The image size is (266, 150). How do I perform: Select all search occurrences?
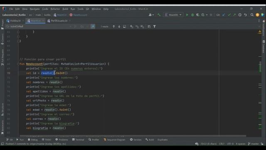click(x=142, y=27)
